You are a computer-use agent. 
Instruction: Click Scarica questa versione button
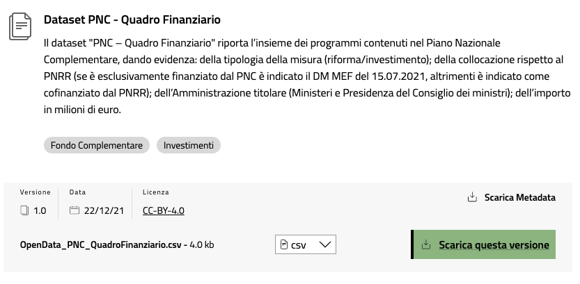tap(483, 244)
